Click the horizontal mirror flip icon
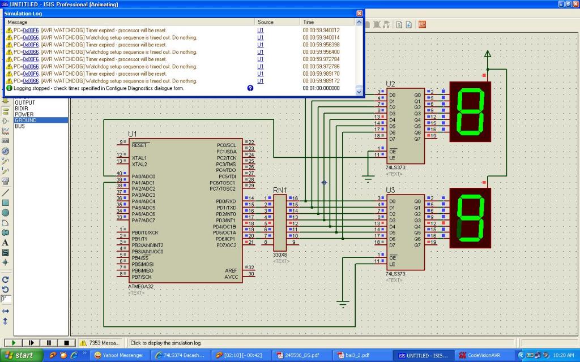The width and height of the screenshot is (580, 362). click(x=6, y=311)
